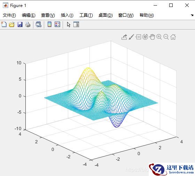
Task: Restore view with the home icon
Action: coord(173,37)
